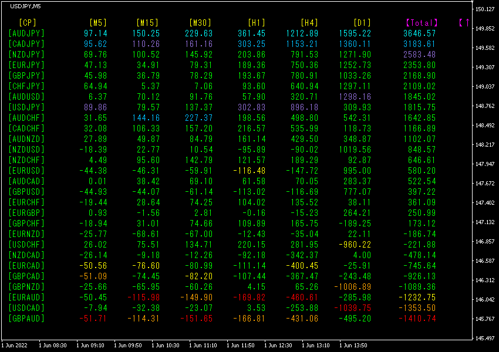The height and width of the screenshot is (352, 499).
Task: Click the EURCAD H4 value -400.45
Action: coord(302,266)
